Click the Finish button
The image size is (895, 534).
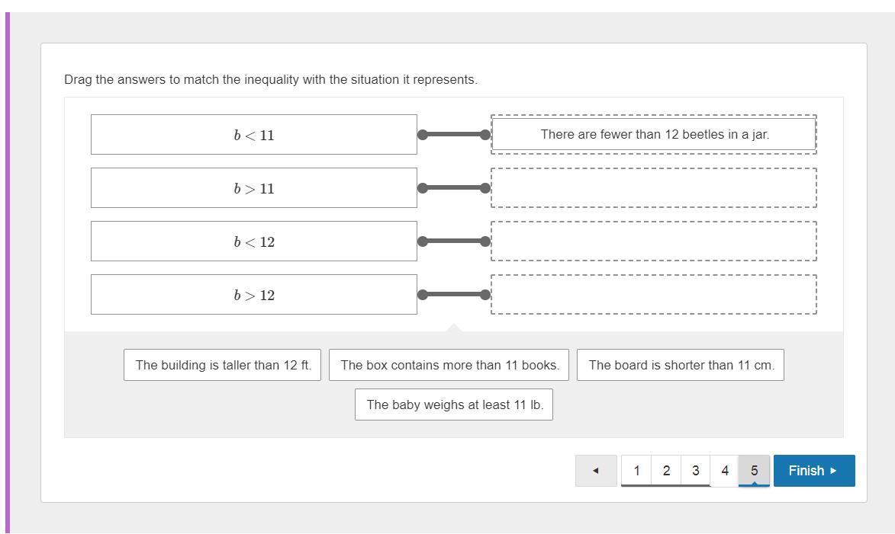click(813, 471)
